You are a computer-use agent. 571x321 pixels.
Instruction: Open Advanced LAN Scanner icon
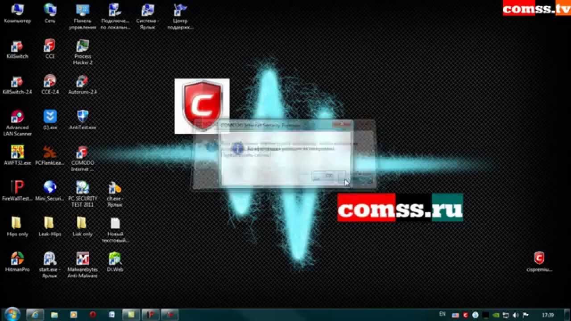[17, 123]
